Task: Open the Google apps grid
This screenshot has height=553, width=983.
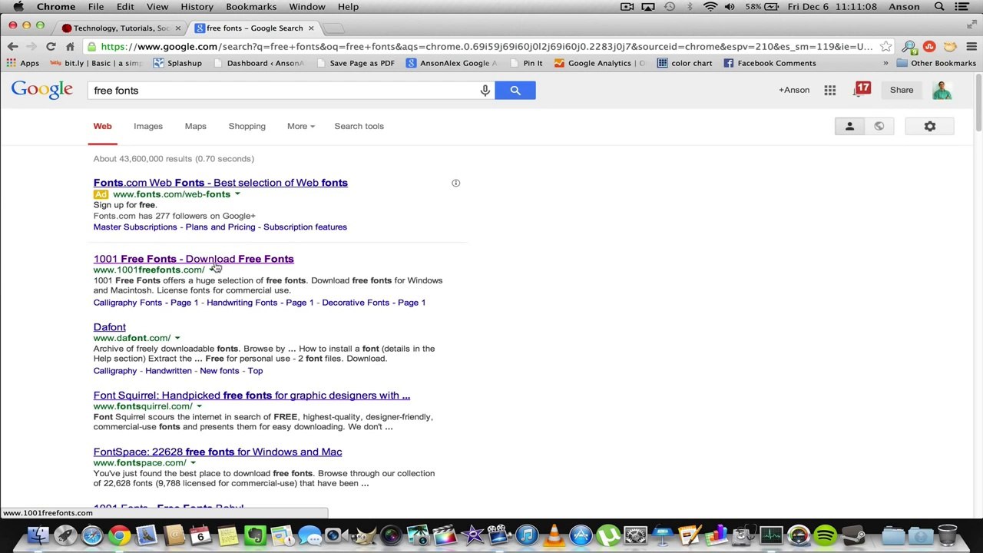Action: coord(830,91)
